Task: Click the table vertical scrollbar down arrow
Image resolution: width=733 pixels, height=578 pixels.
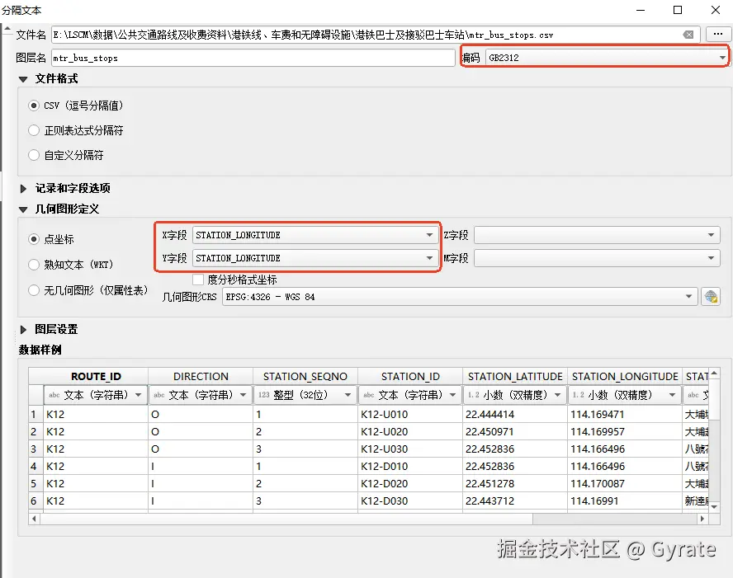Action: click(x=714, y=506)
